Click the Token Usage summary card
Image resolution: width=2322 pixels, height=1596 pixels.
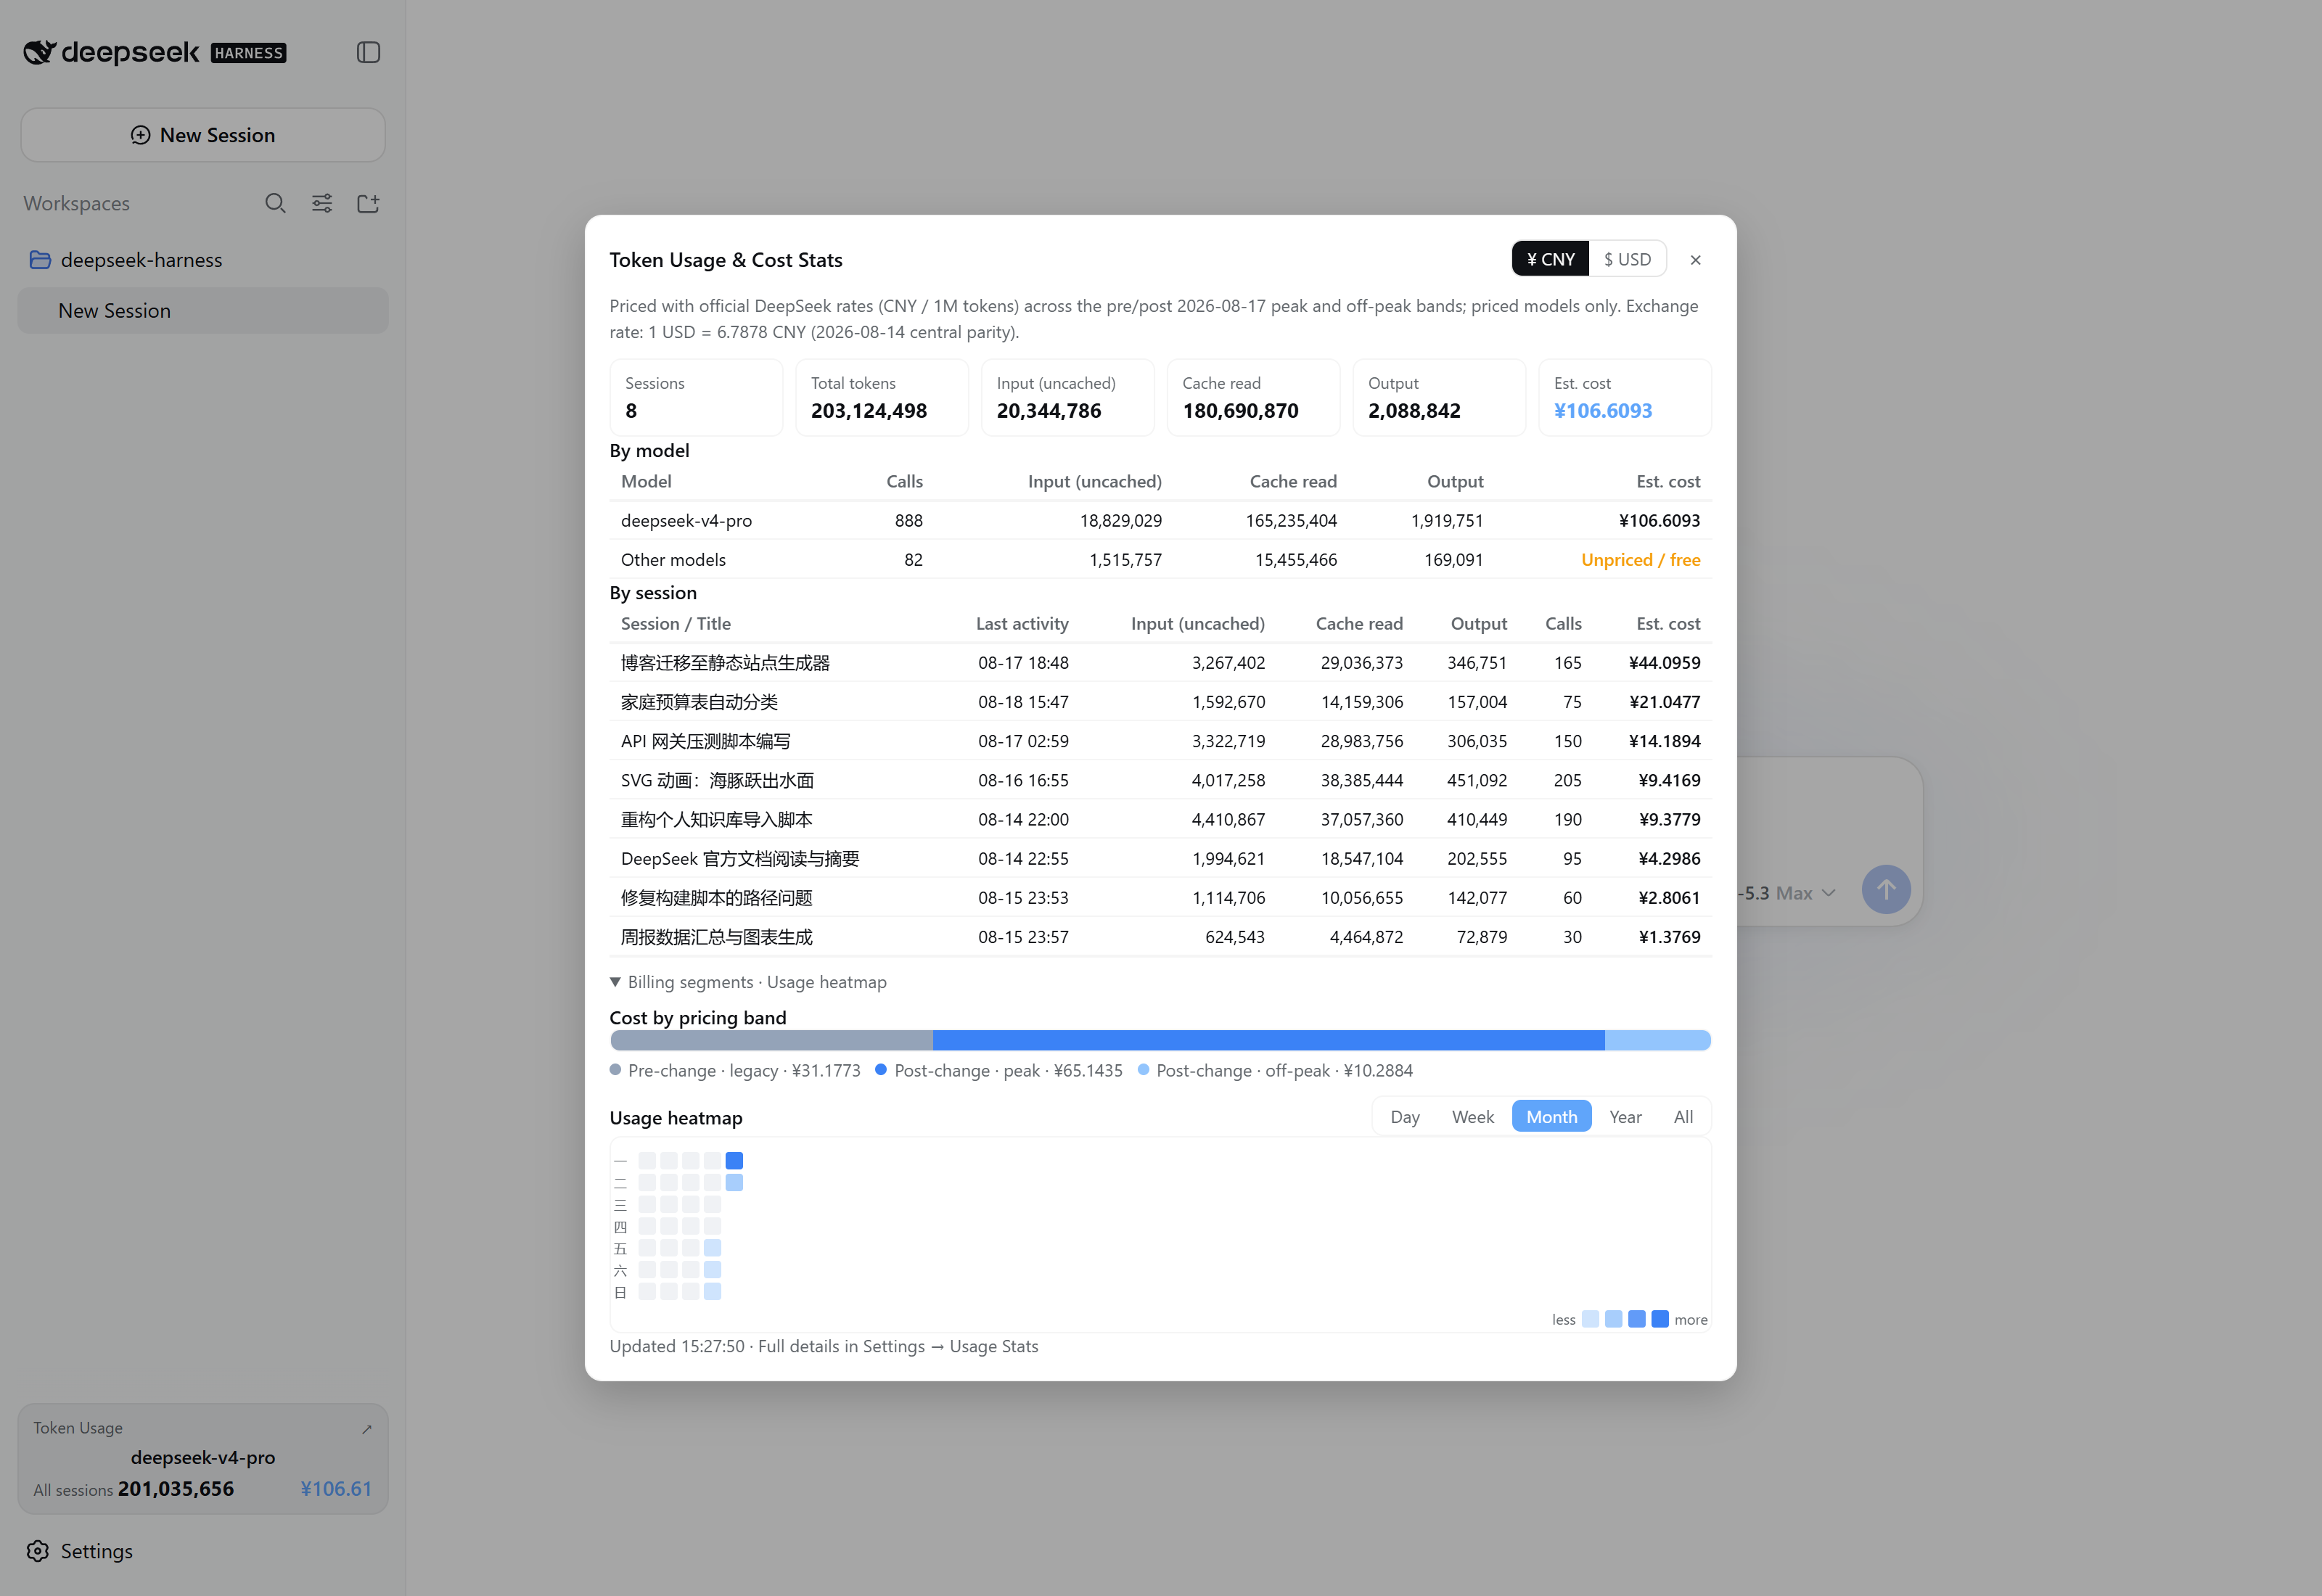[203, 1459]
